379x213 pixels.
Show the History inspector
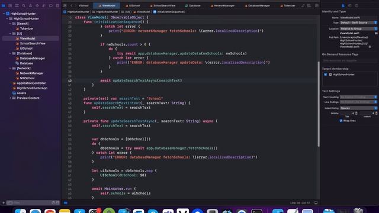coord(350,5)
